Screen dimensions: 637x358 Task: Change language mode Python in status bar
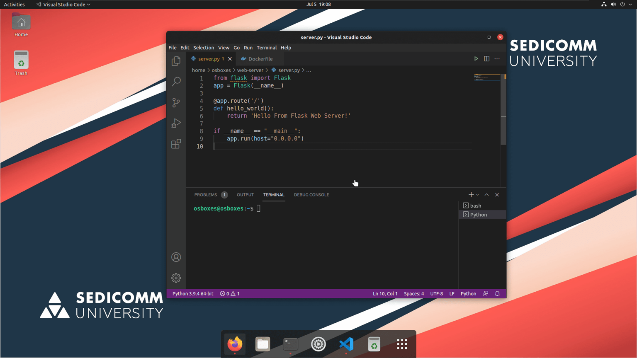[468, 293]
